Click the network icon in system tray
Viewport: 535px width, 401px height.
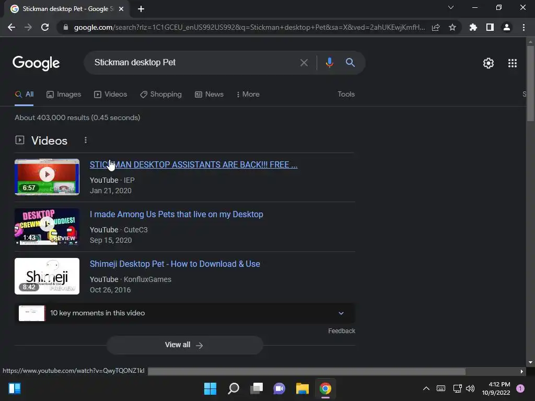pos(457,388)
